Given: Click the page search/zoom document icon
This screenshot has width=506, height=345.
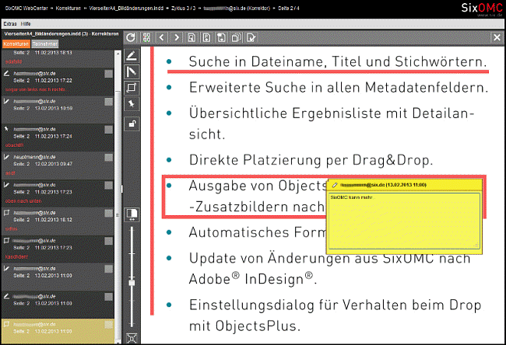Looking at the screenshot, I should coord(192,38).
